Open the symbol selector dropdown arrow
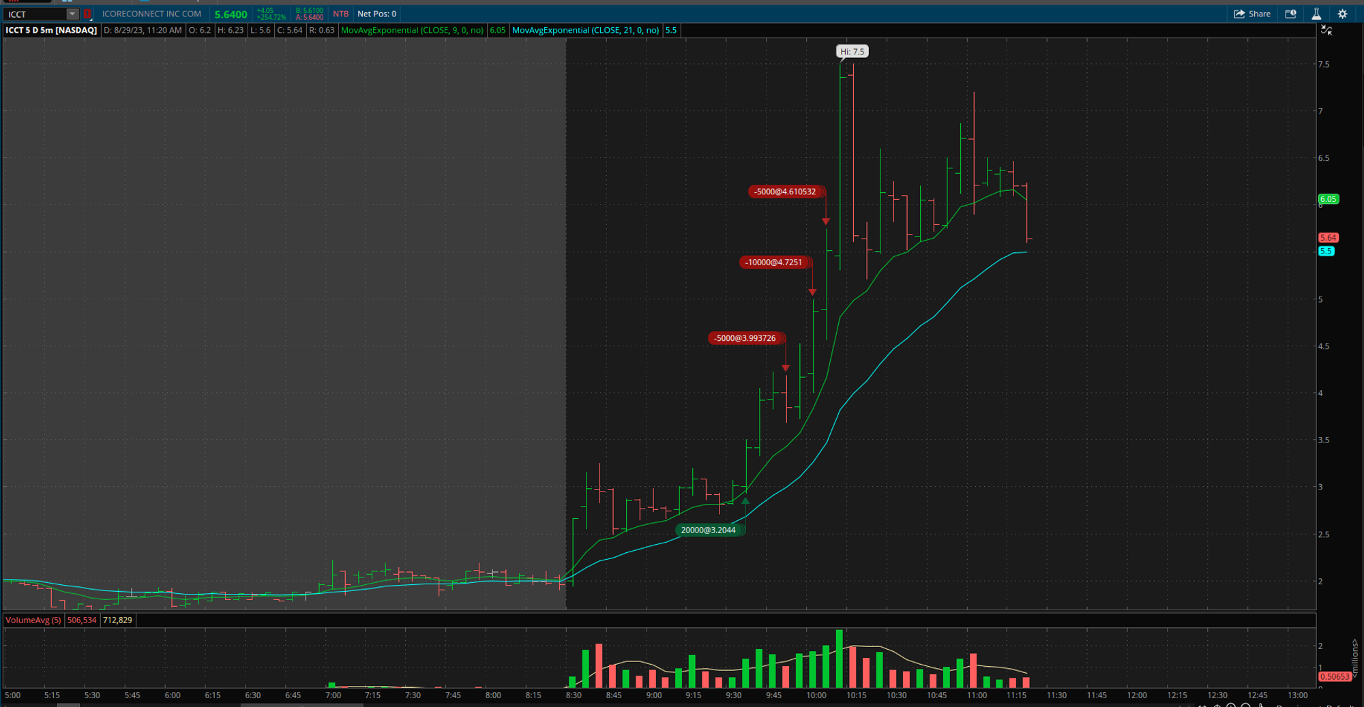1364x707 pixels. 72,14
